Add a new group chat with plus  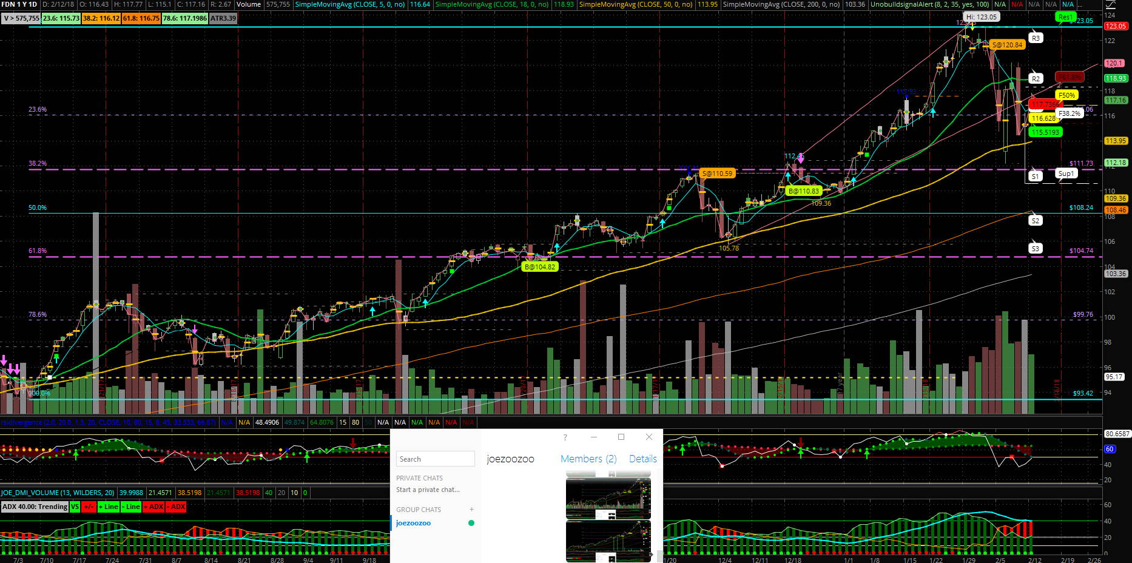click(471, 510)
